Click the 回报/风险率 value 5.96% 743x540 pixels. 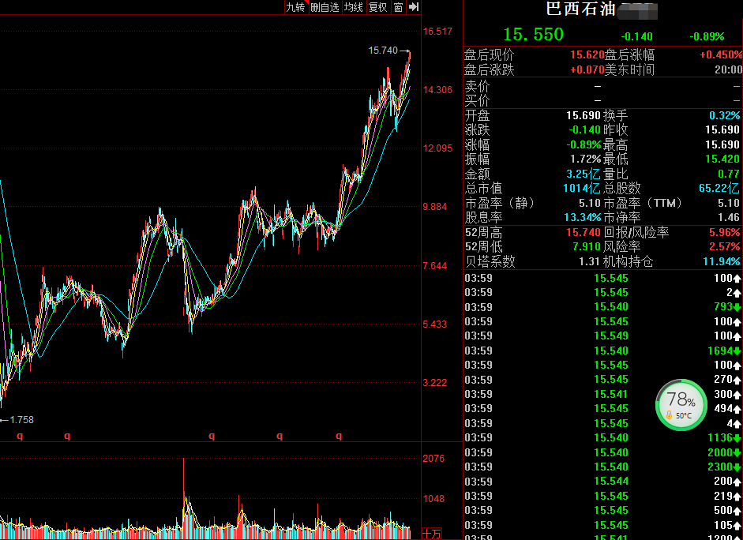tap(725, 232)
